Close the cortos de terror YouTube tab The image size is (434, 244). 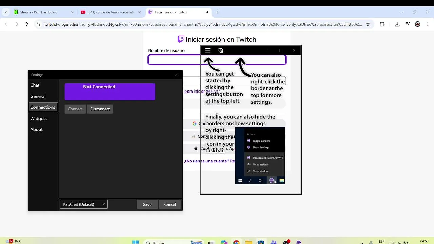pos(140,12)
